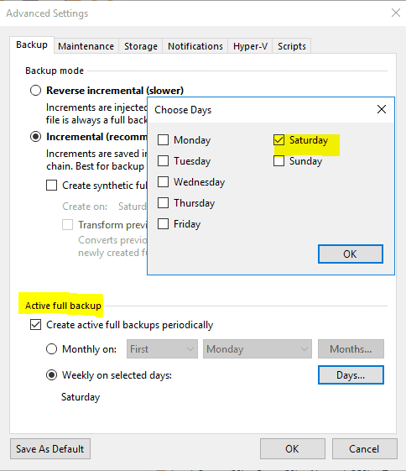Choose the Monthly on radio option
Screen dimensions: 406x471
click(x=52, y=349)
